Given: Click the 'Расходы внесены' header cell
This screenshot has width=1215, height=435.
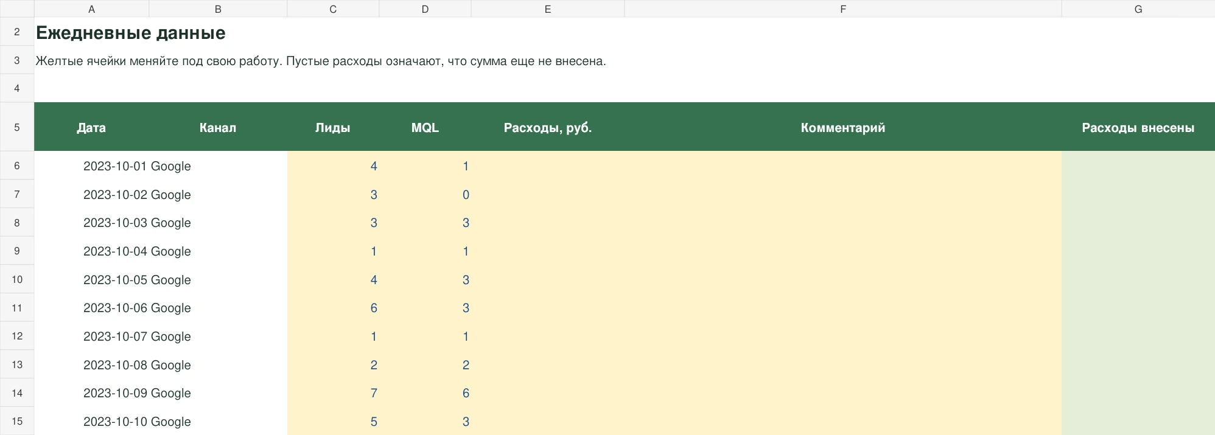Looking at the screenshot, I should pyautogui.click(x=1138, y=127).
